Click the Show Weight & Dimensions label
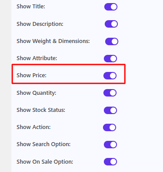 coord(53,41)
